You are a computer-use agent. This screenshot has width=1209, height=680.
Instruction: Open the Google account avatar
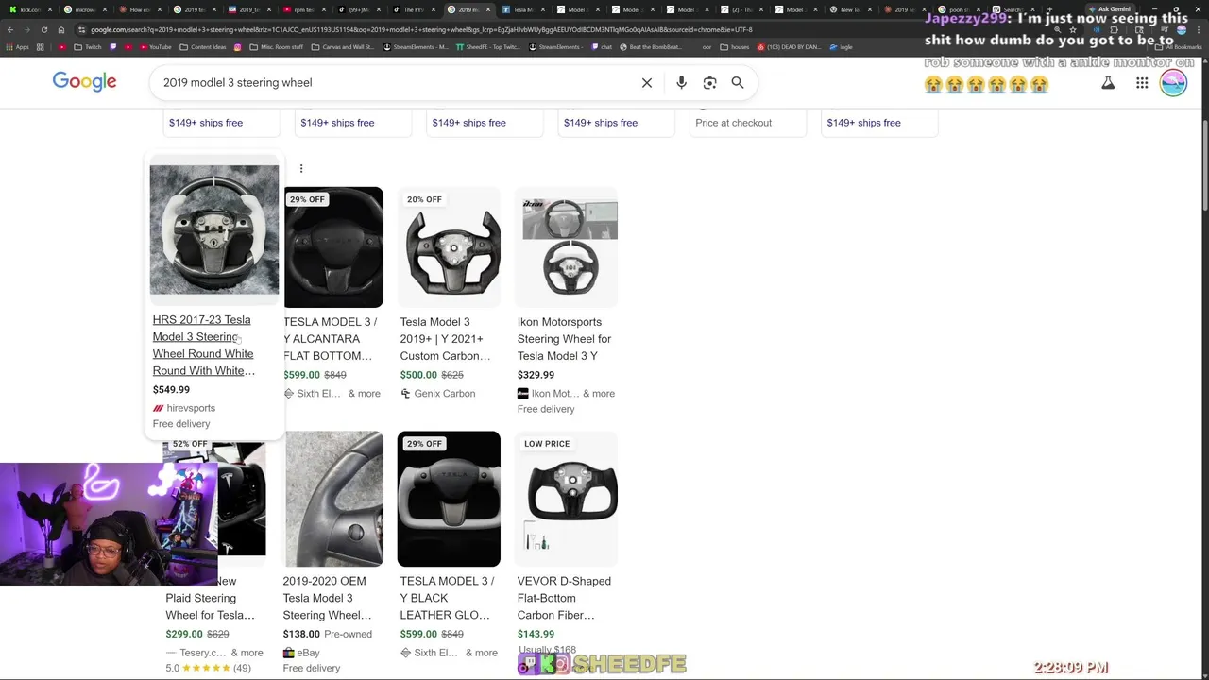(x=1174, y=83)
